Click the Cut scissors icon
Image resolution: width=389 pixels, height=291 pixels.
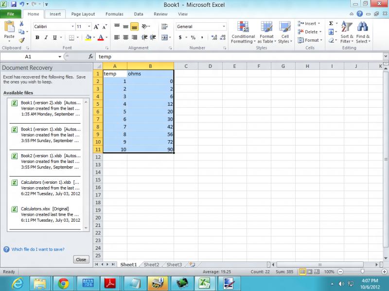[21, 24]
